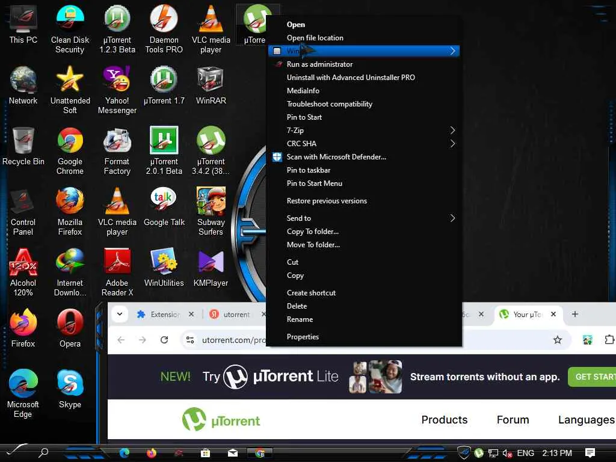Select the Daemon Tools PRO icon

point(164,29)
